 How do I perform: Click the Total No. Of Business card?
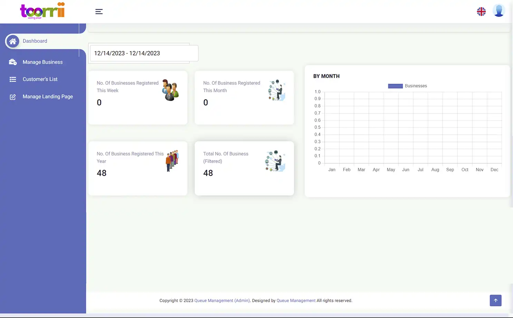pyautogui.click(x=244, y=168)
